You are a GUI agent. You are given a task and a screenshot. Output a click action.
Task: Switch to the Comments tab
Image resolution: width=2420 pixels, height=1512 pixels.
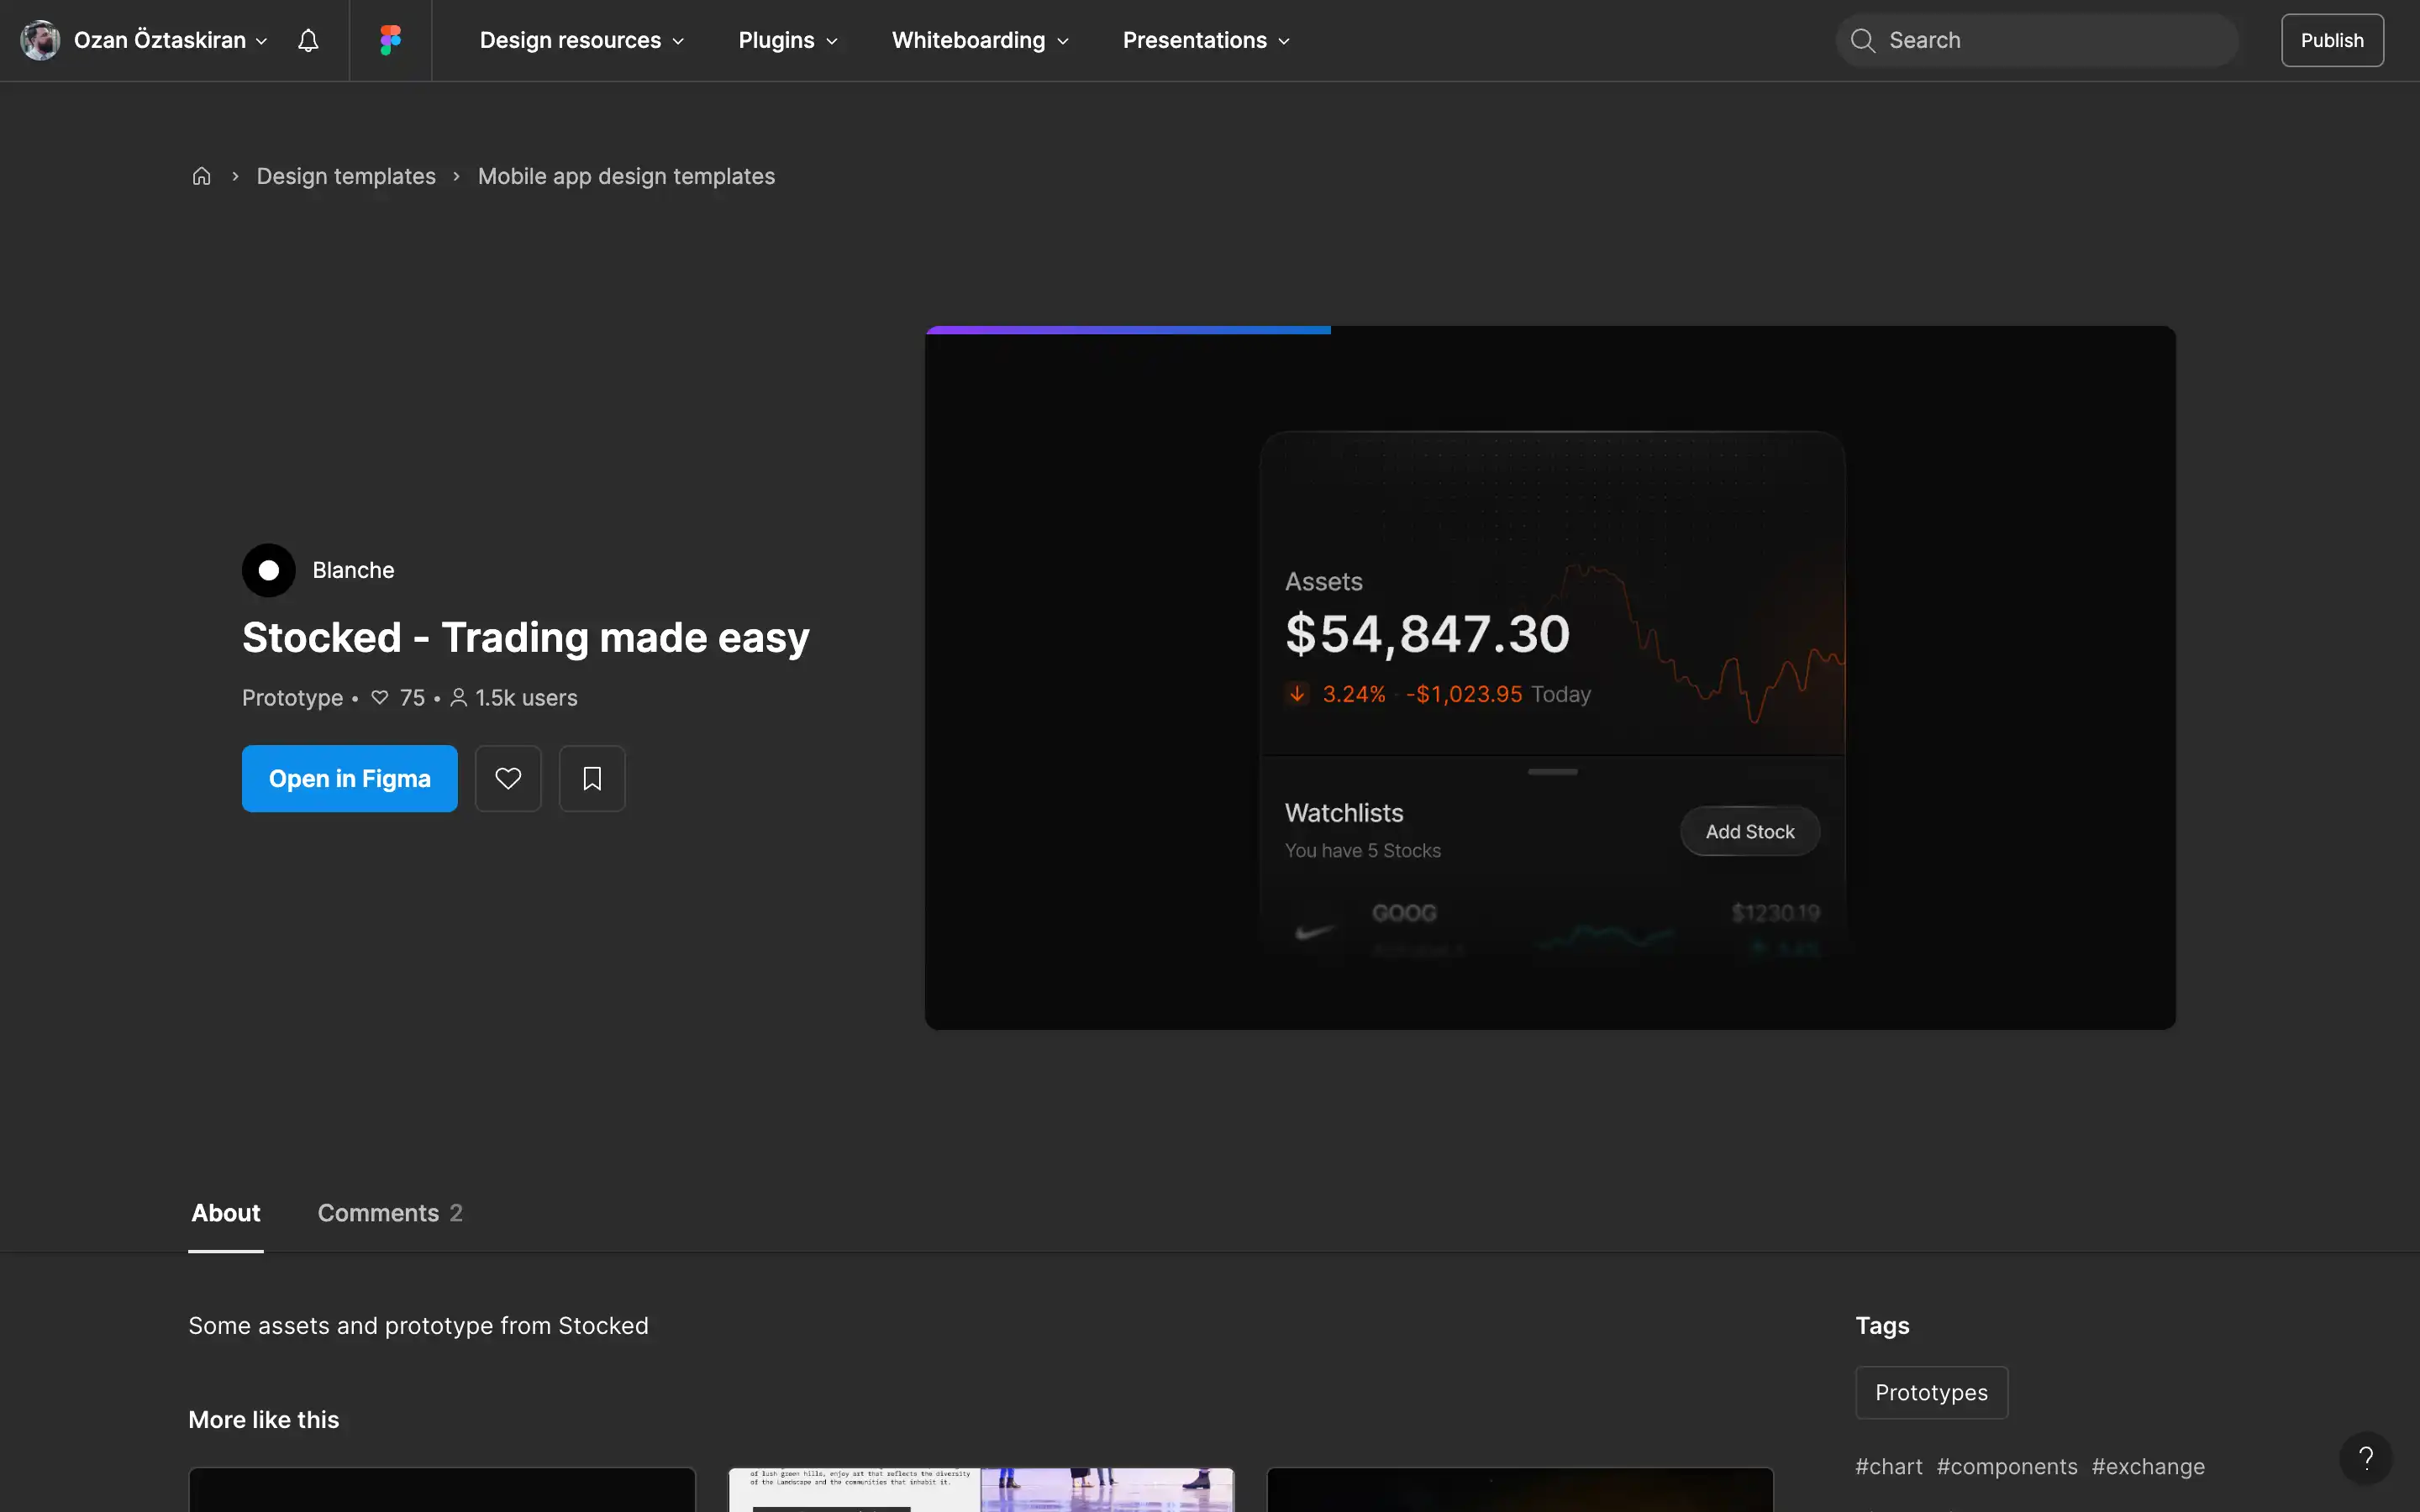[x=390, y=1212]
